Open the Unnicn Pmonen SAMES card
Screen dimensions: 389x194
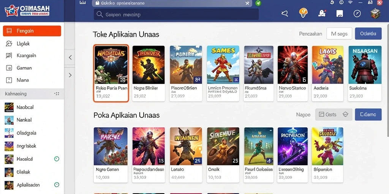[x=223, y=74]
